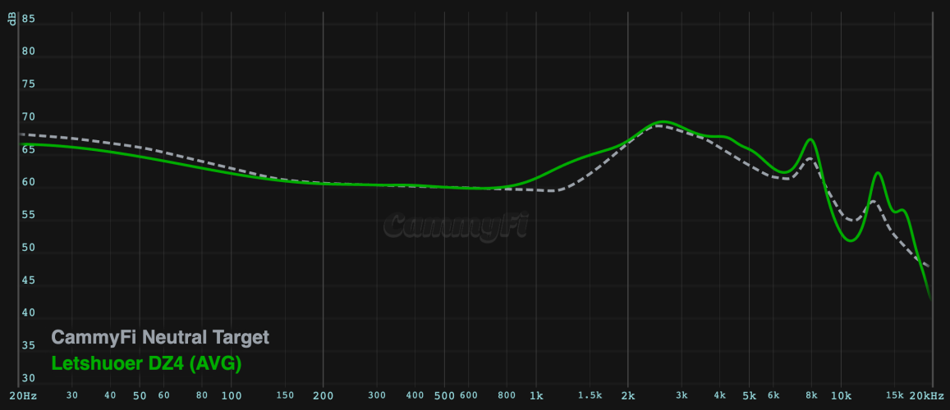Click the 60 dB axis label
This screenshot has height=410, width=950.
coord(29,182)
